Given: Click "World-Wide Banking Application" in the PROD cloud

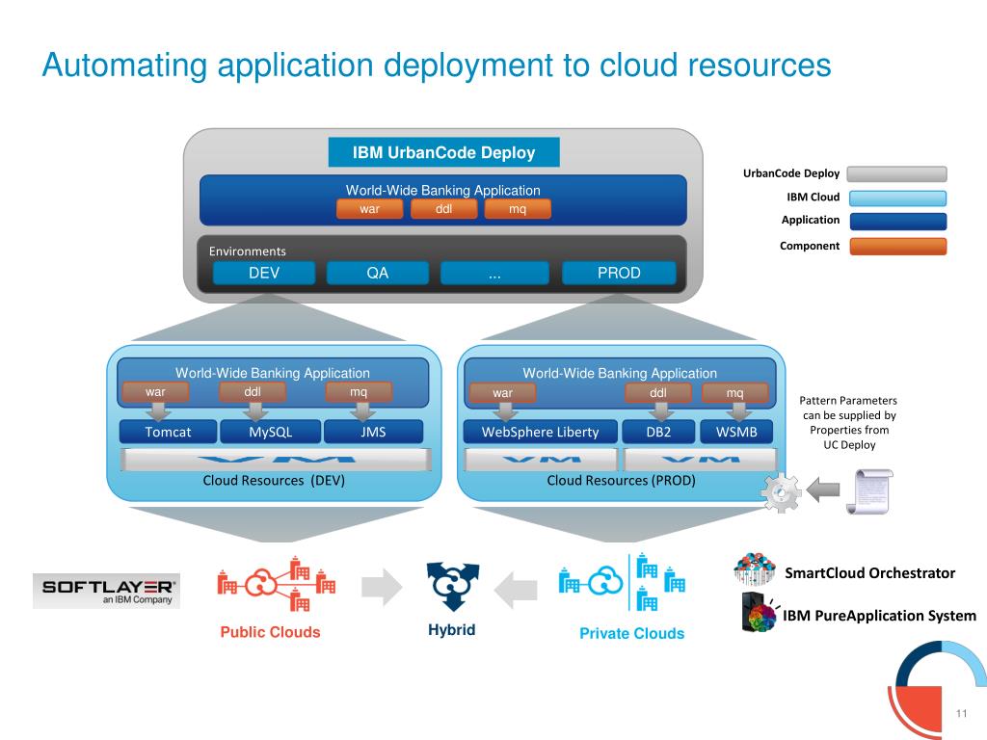Looking at the screenshot, I should pos(620,373).
